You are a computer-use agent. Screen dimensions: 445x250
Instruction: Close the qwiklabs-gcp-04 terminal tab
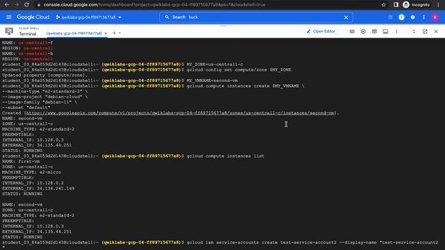tap(106, 33)
